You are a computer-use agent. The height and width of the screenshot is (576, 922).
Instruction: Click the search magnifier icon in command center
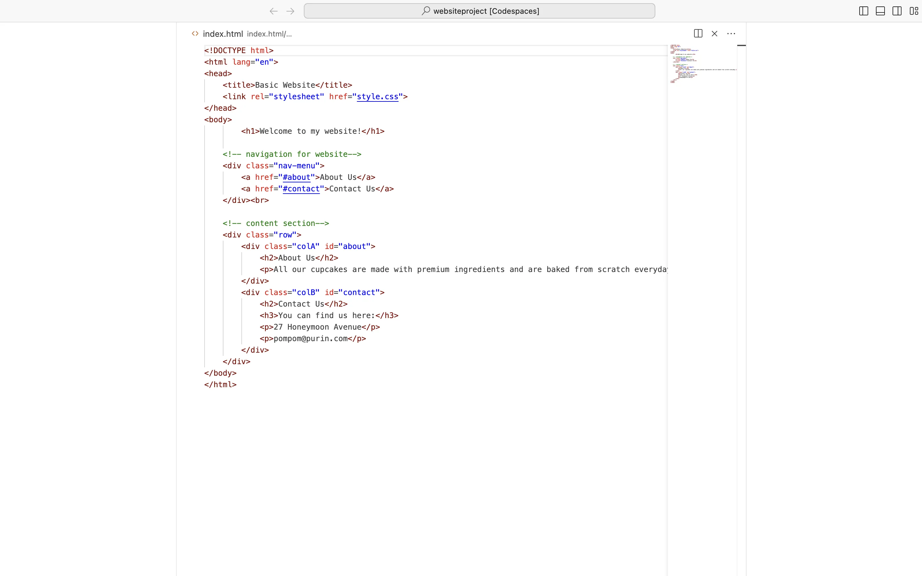(425, 11)
